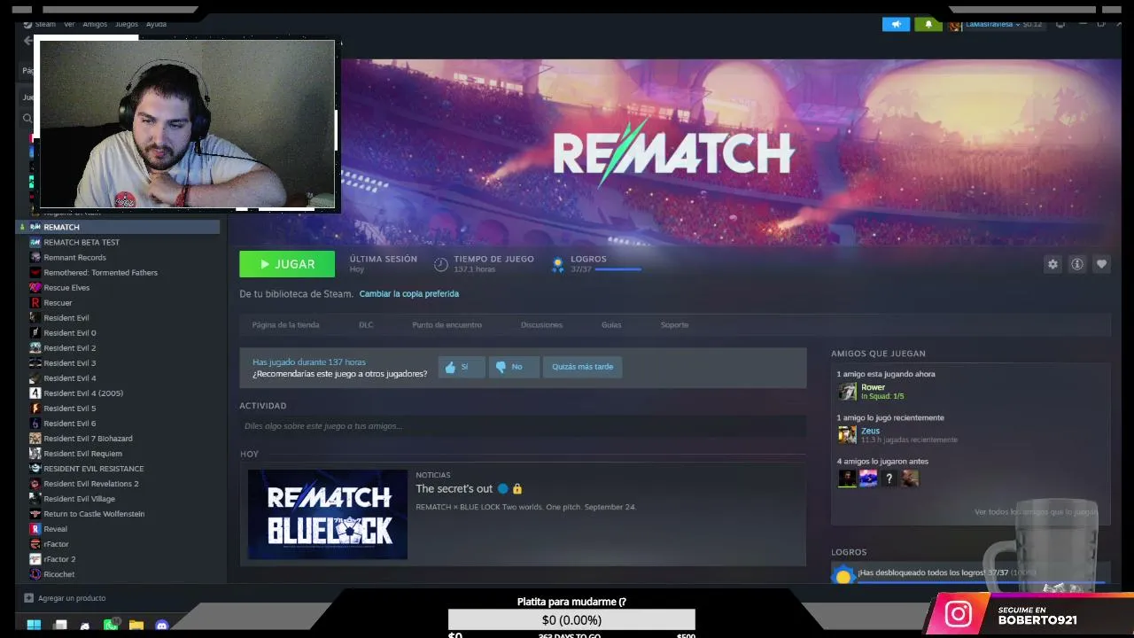The image size is (1134, 638).
Task: Open the Guías tab
Action: [x=611, y=324]
